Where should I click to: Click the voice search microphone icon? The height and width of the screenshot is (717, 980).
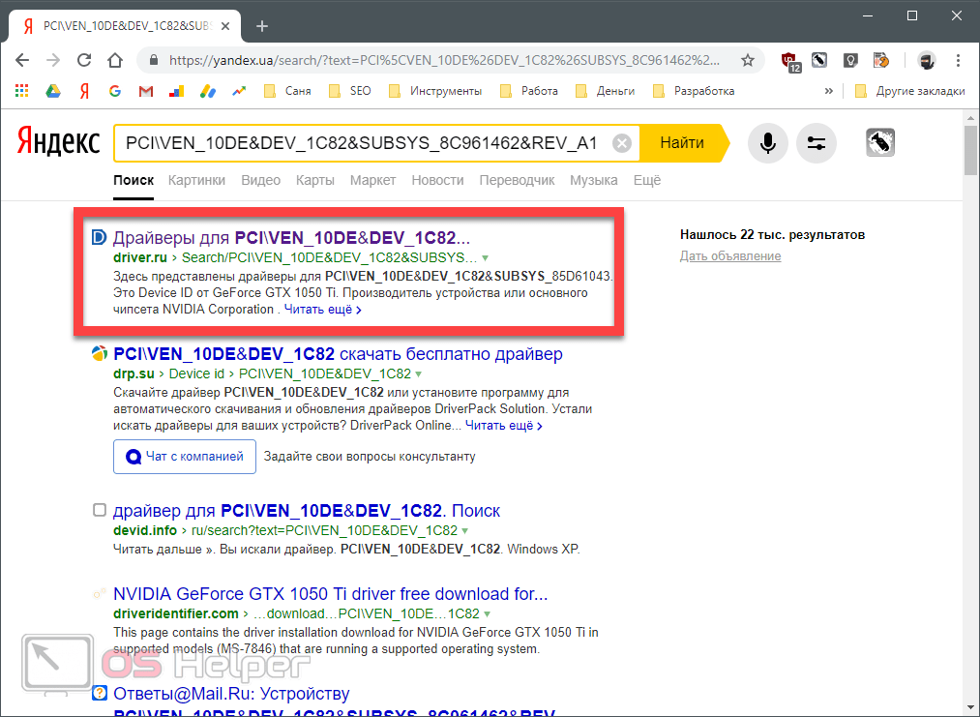coord(767,143)
